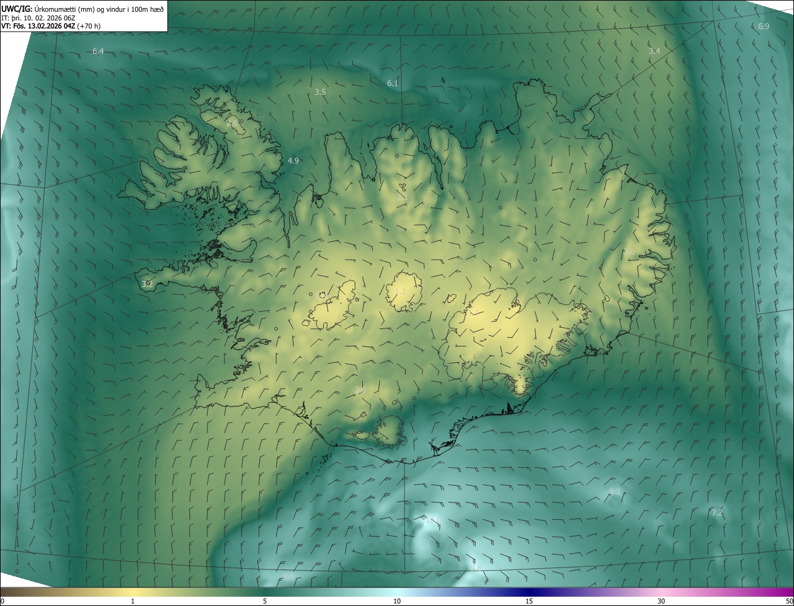Click the Mýrdalsjökull glacier outline near the south coast
The height and width of the screenshot is (606, 794).
[x=390, y=431]
